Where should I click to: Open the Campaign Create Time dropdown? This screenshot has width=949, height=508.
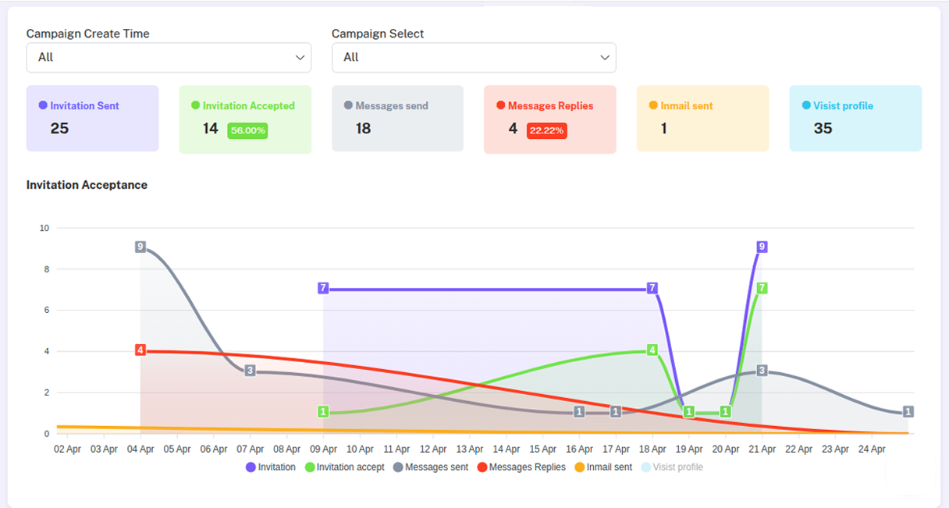point(169,58)
